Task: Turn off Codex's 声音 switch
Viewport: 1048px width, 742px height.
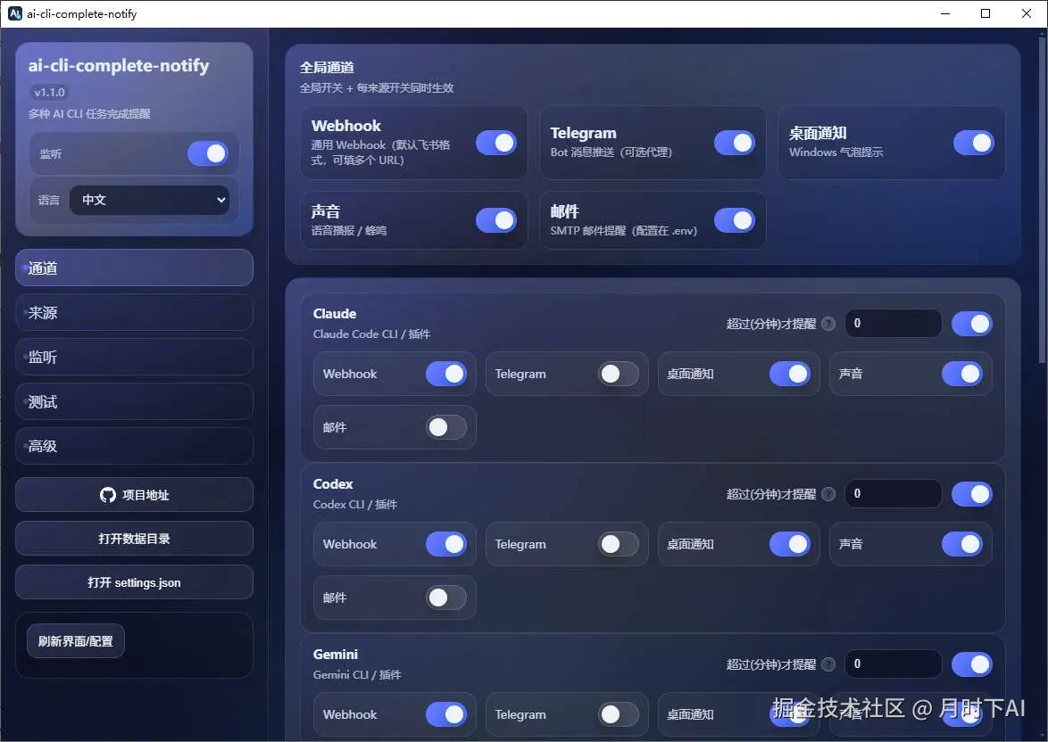Action: (x=961, y=544)
